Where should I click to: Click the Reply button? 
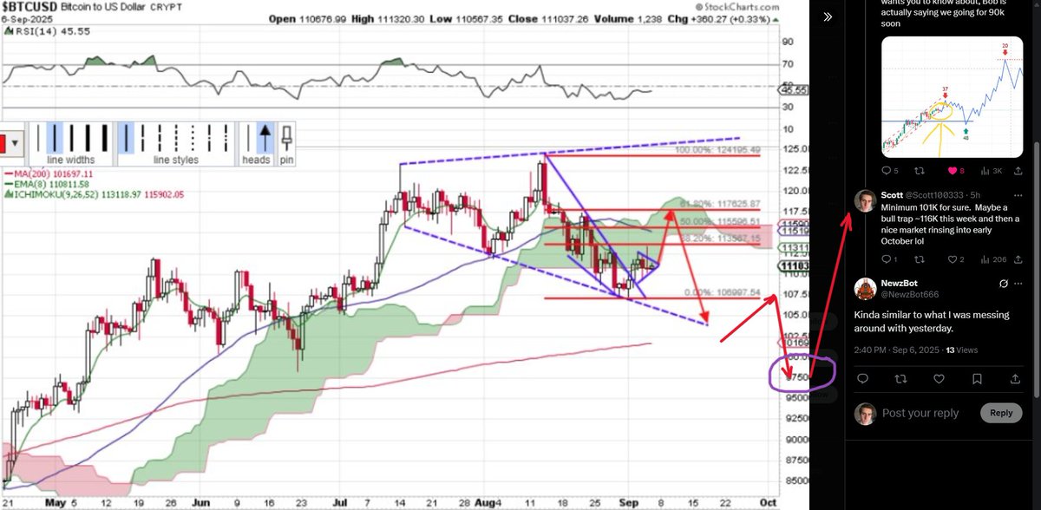[1001, 413]
